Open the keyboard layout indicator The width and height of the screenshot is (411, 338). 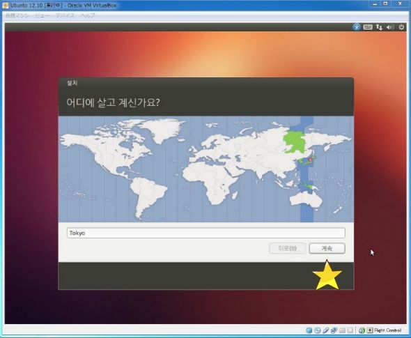(368, 27)
